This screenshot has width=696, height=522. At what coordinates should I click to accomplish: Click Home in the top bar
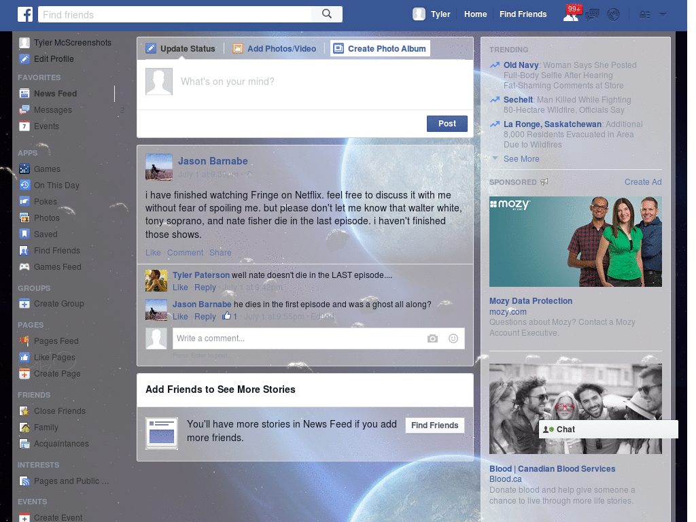475,14
